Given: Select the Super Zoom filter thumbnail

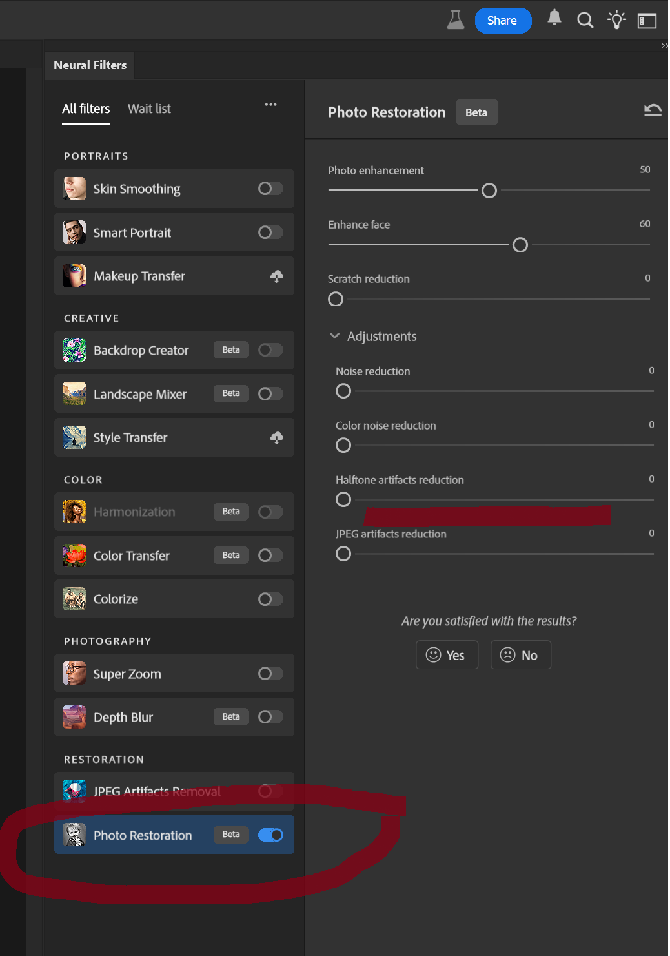Looking at the screenshot, I should tap(74, 673).
